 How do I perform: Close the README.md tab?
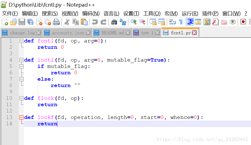[x=128, y=33]
